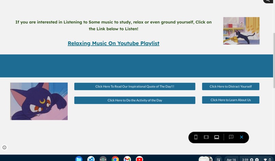Click the 'If you are interested in Listening' text
Image resolution: width=275 pixels, height=161 pixels.
[114, 26]
